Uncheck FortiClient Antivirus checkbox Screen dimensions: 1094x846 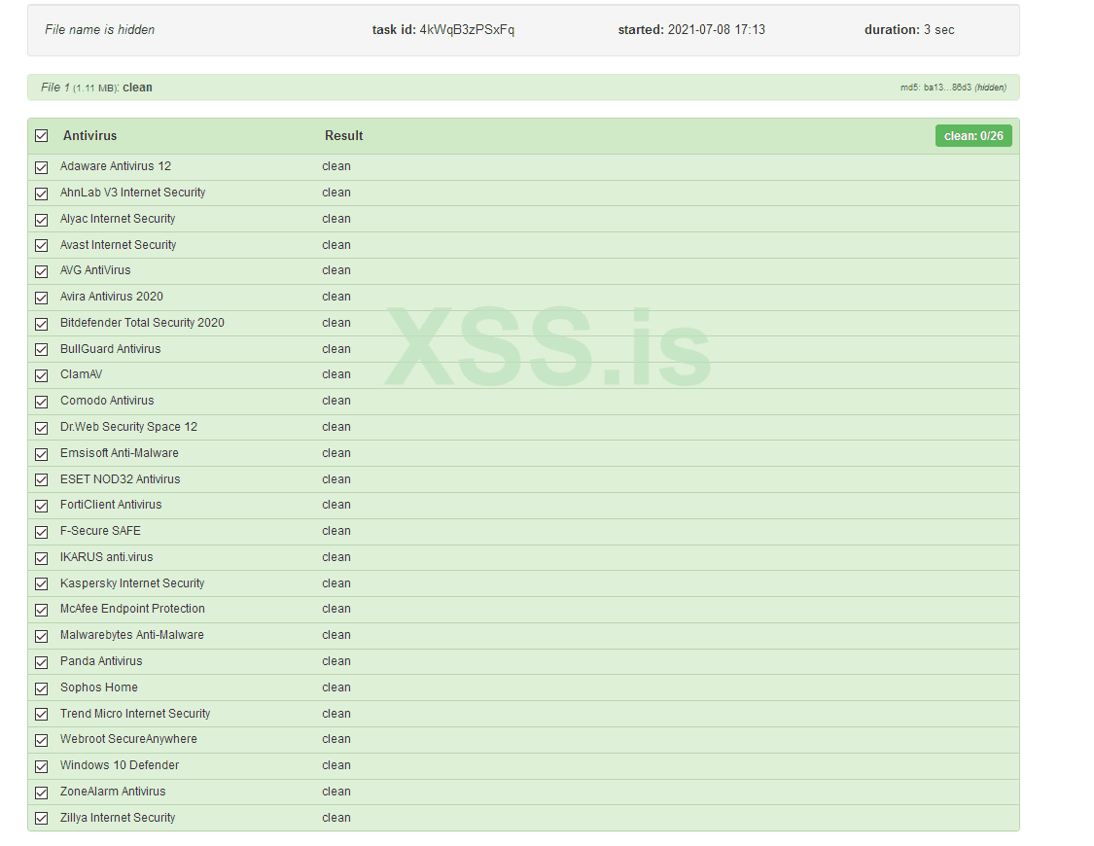click(42, 506)
